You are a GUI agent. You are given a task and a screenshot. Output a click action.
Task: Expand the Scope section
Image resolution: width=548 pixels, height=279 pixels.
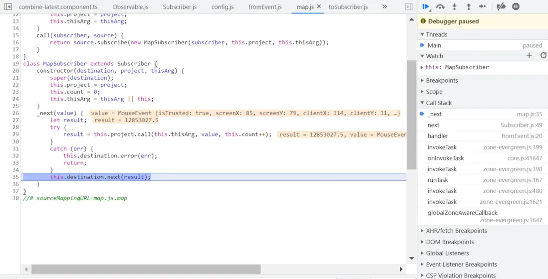[x=434, y=92]
